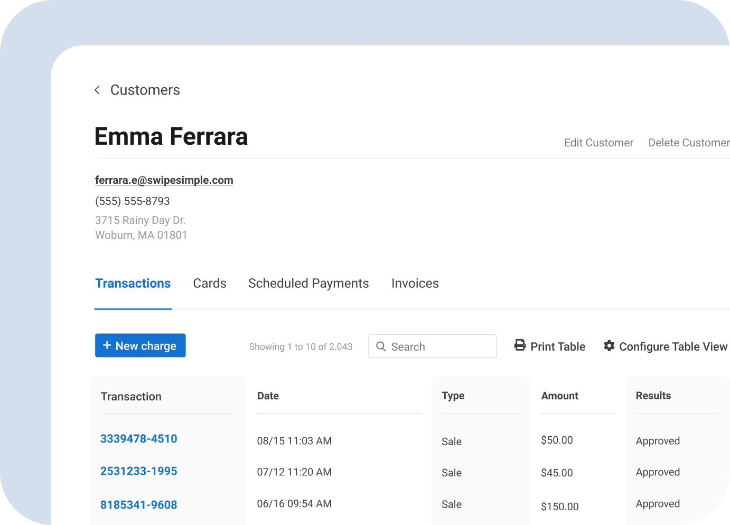The image size is (730, 525).
Task: Return to the Transactions tab
Action: (x=133, y=283)
